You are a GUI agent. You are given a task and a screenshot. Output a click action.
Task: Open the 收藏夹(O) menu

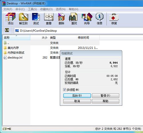coord(46,9)
